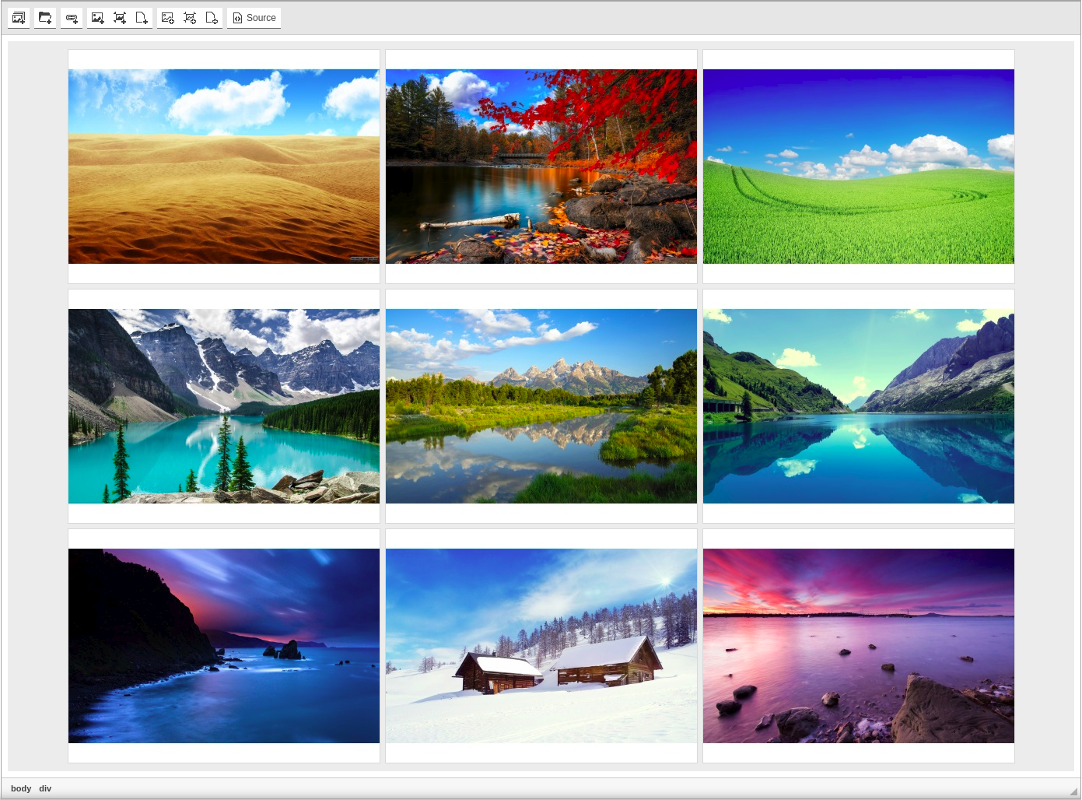Click the add link icon
1082x800 pixels.
click(72, 18)
